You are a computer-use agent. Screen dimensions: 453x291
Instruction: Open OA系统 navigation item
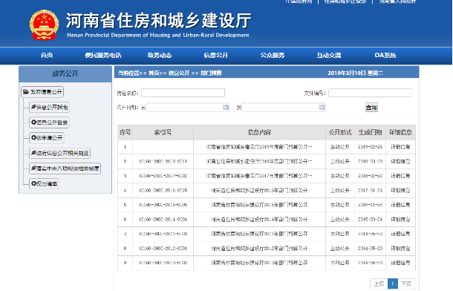(x=385, y=55)
